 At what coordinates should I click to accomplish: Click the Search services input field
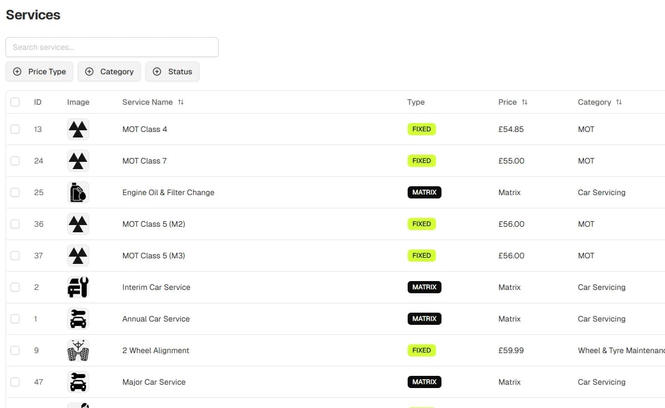coord(112,47)
